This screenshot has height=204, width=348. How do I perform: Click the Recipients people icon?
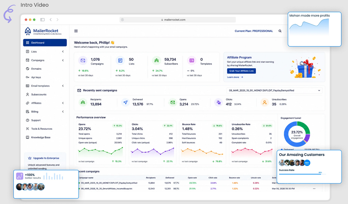point(83,102)
